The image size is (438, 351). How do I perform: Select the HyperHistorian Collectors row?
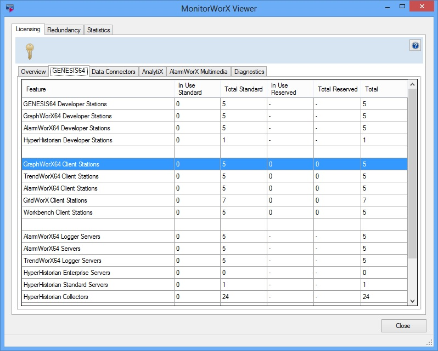55,297
